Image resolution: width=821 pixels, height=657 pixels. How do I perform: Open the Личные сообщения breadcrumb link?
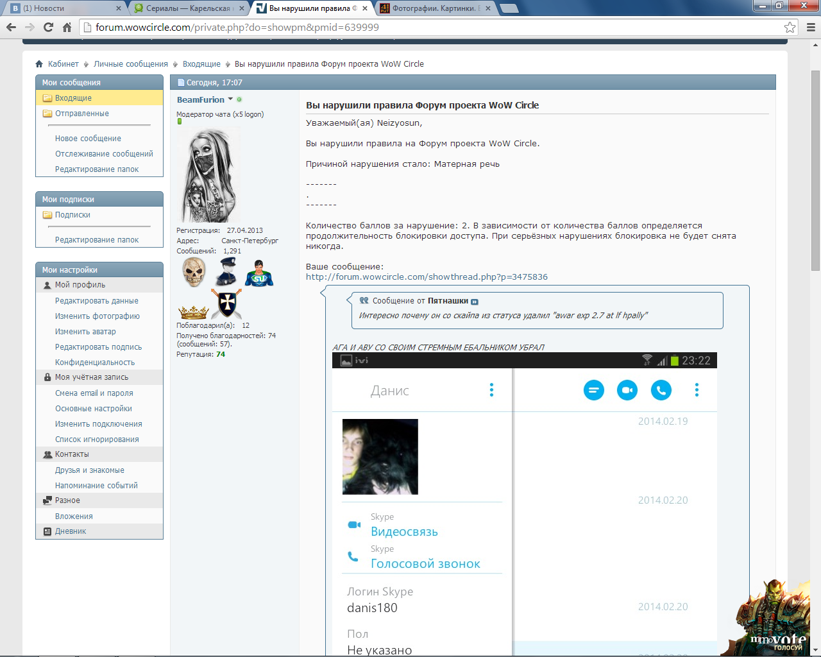pyautogui.click(x=131, y=64)
